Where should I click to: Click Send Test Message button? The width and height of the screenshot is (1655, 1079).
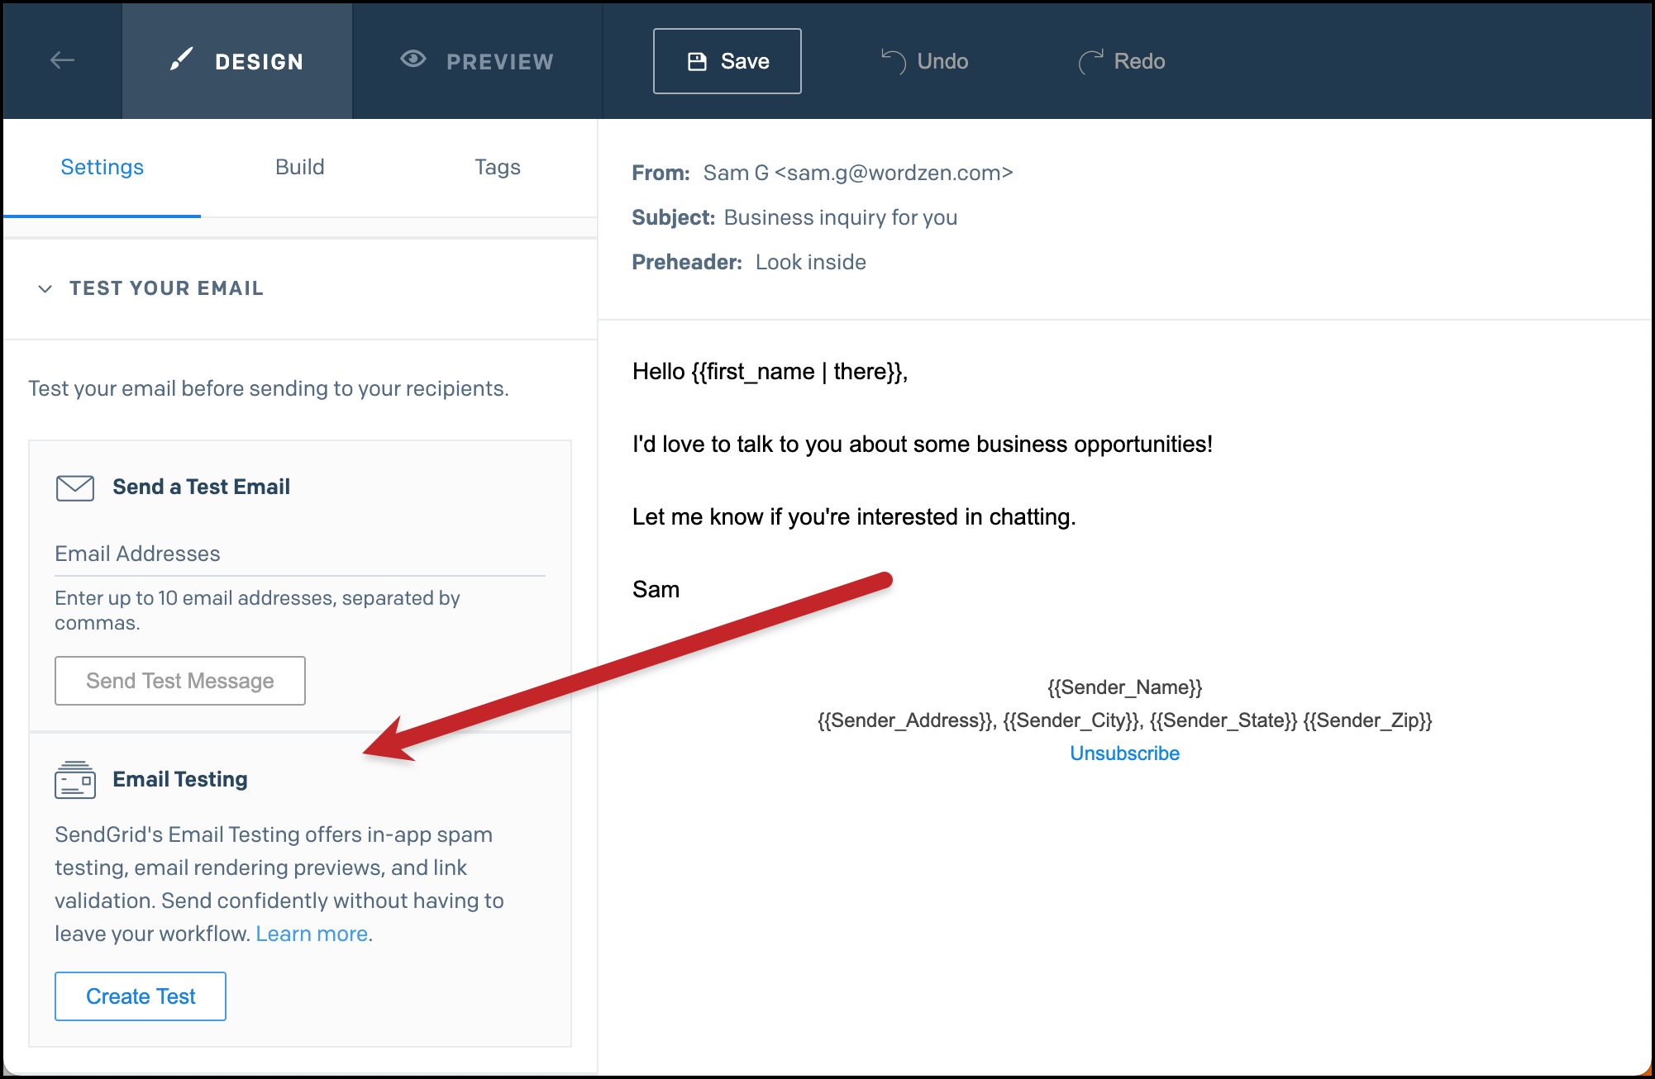180,681
